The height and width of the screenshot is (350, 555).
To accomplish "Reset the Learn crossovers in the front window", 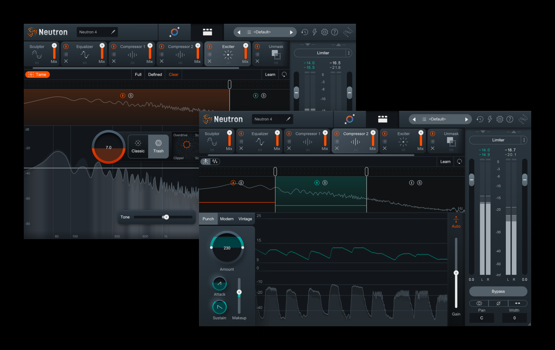I will [459, 162].
